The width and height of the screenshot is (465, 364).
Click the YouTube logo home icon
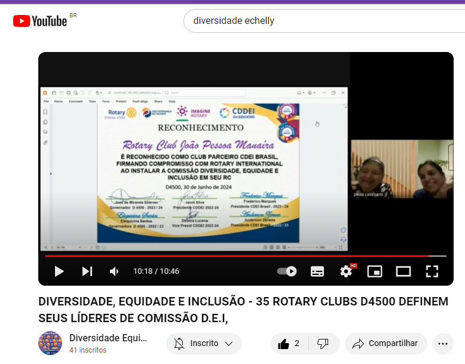coord(40,21)
